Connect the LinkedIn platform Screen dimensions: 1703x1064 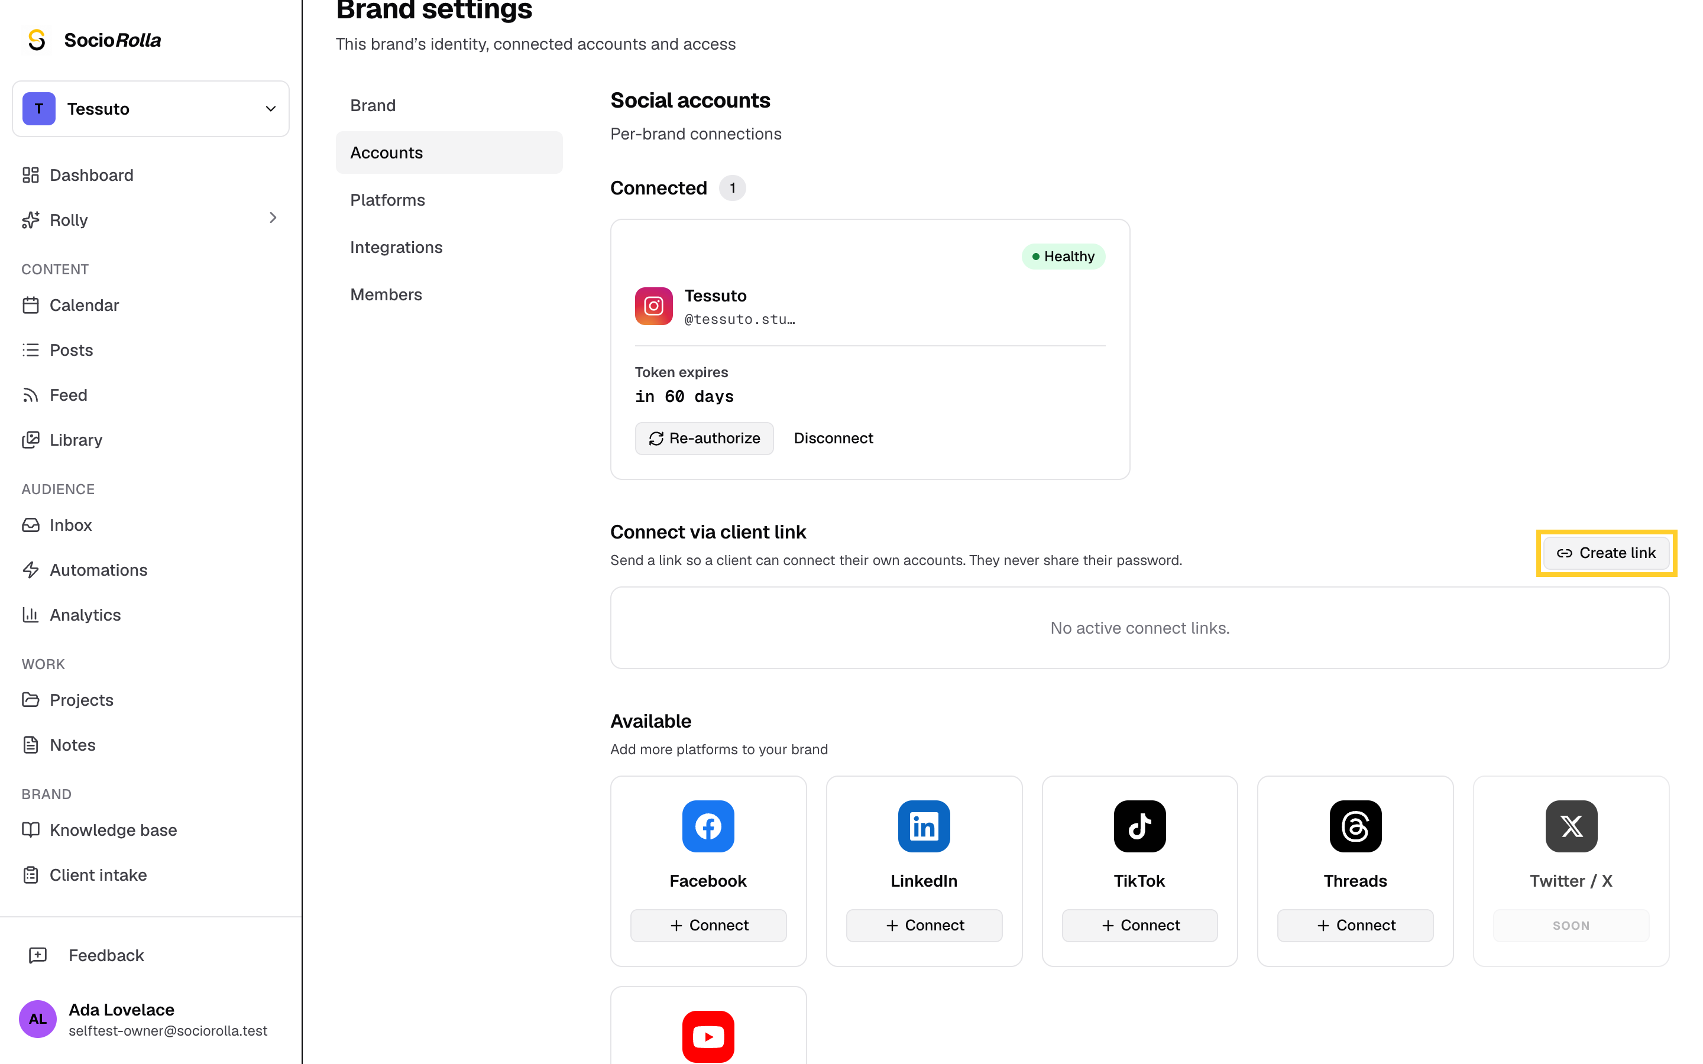[x=923, y=925]
